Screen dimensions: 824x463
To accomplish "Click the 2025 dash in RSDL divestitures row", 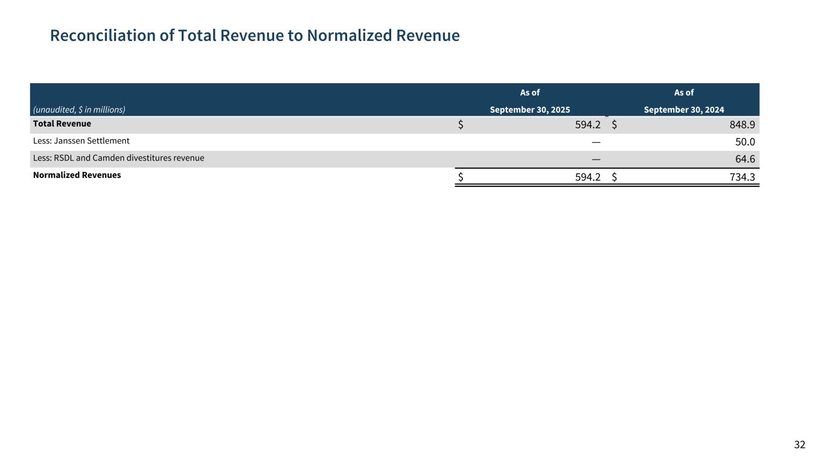I will click(x=596, y=159).
